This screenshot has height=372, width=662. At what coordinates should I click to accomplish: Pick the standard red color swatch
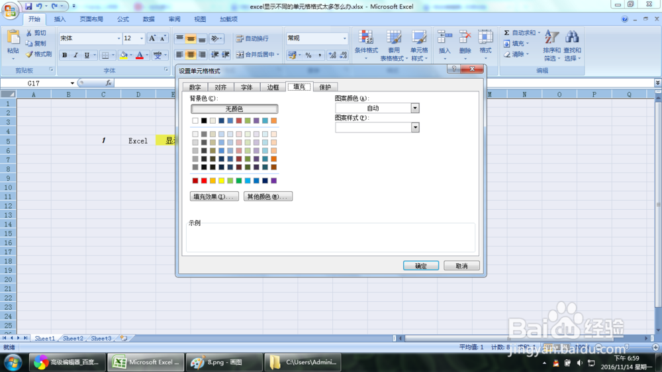tap(204, 181)
